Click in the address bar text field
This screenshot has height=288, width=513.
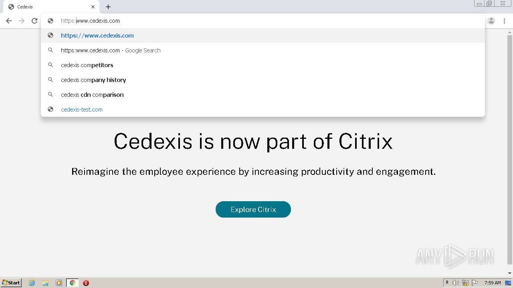pyautogui.click(x=240, y=21)
